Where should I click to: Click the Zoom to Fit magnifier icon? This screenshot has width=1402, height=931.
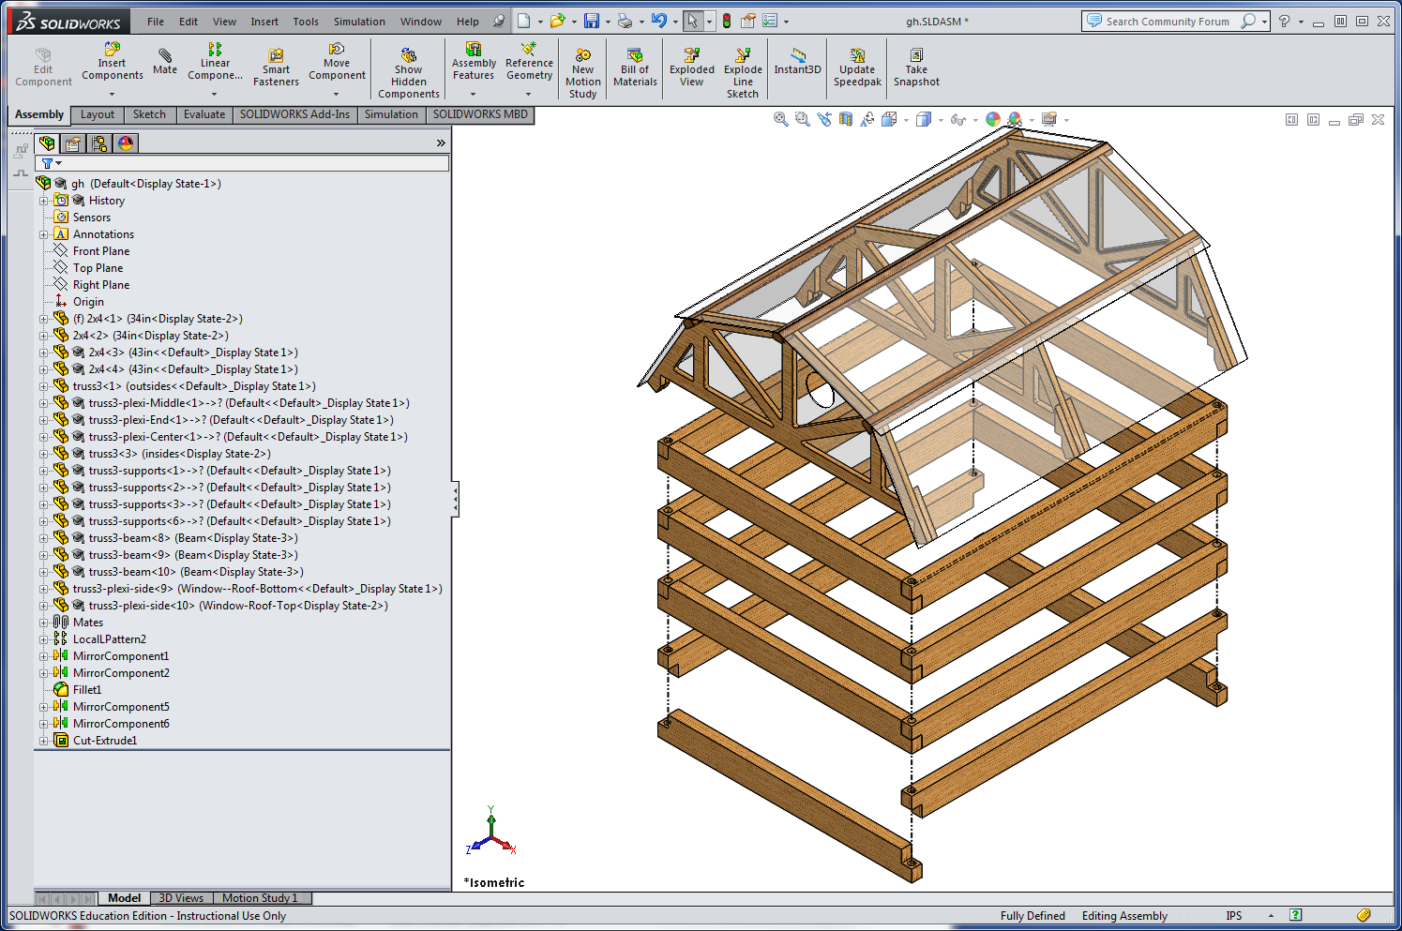click(780, 119)
